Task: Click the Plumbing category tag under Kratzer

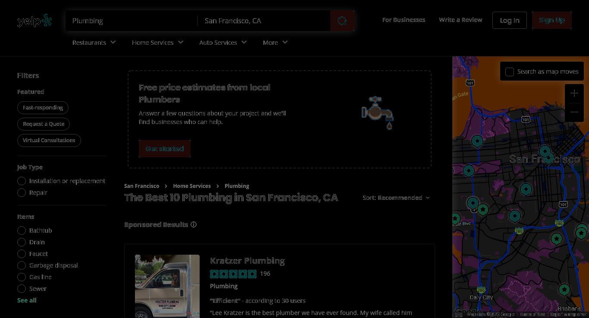Action: pyautogui.click(x=224, y=286)
